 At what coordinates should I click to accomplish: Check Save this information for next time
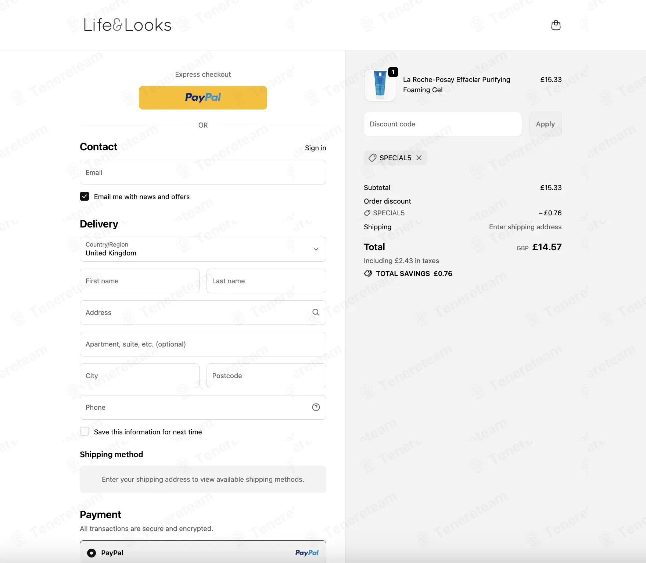[x=85, y=431]
